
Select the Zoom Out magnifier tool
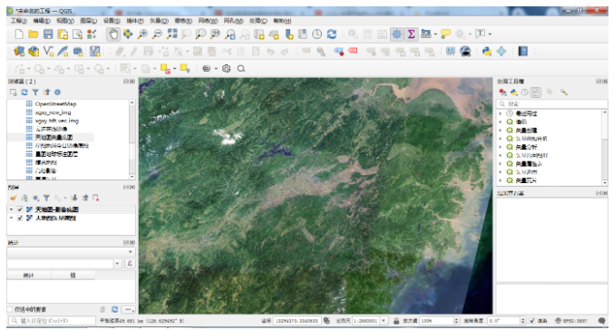tap(157, 34)
